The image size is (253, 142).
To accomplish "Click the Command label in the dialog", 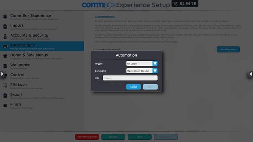I will [x=100, y=71].
